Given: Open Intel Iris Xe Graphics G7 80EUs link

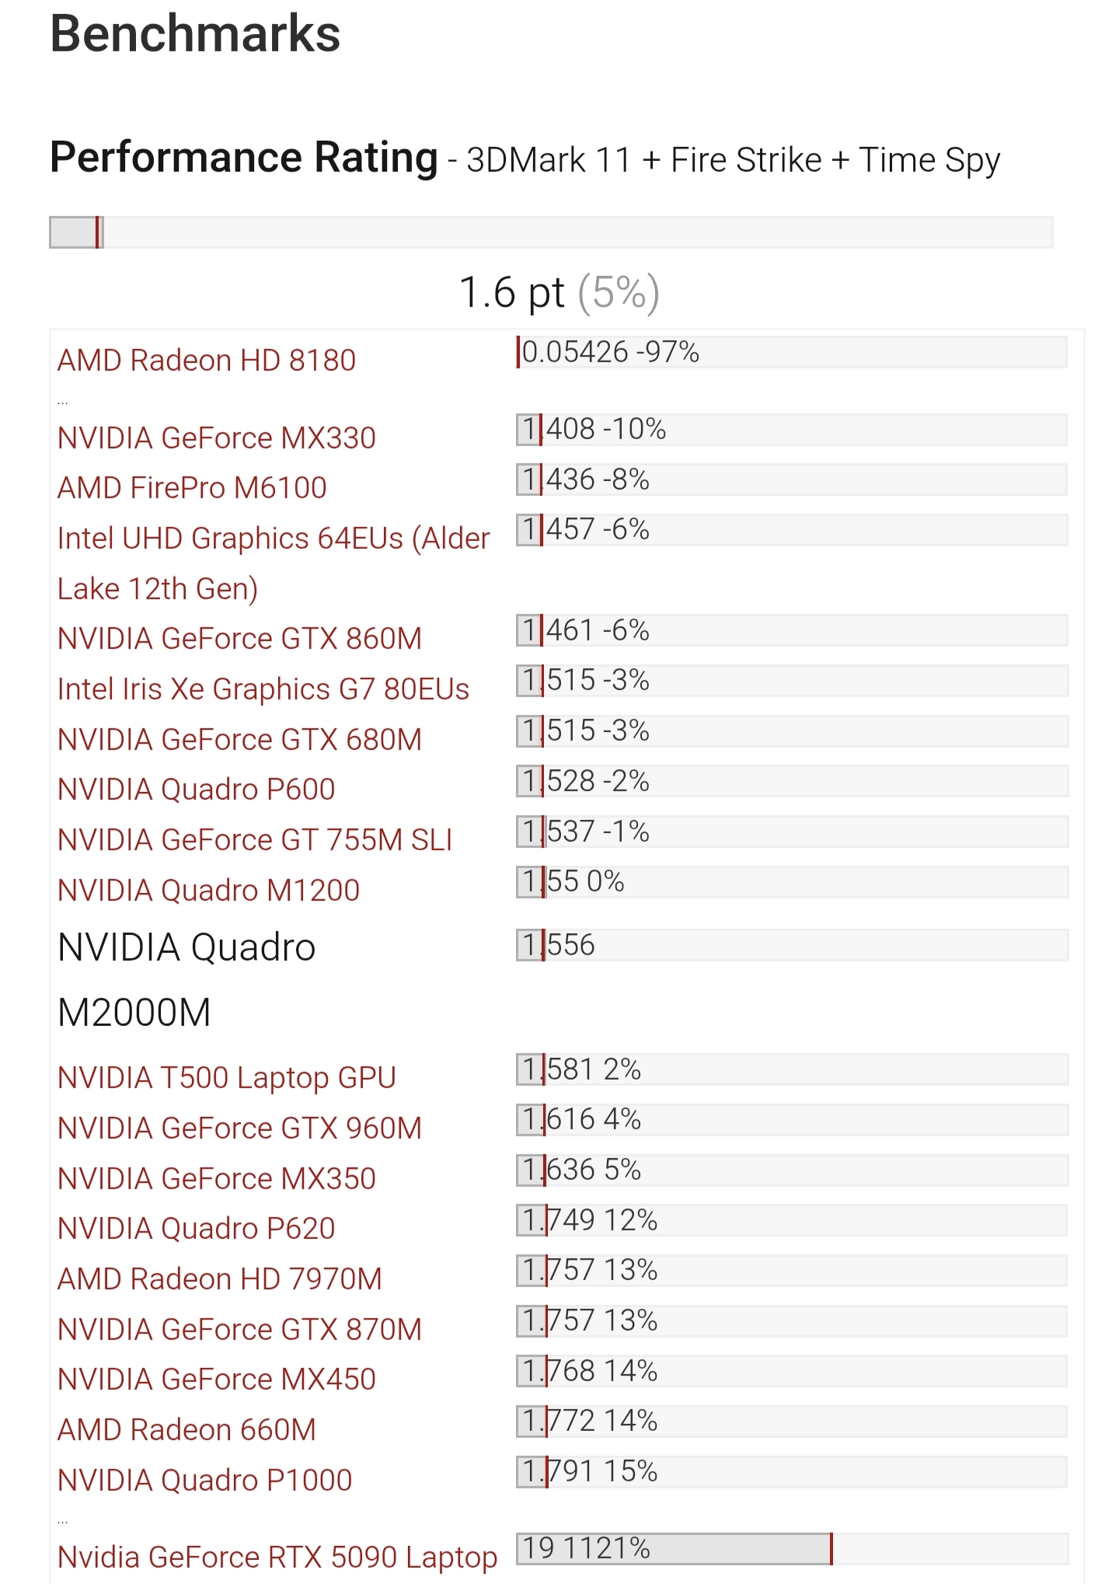Looking at the screenshot, I should (263, 689).
